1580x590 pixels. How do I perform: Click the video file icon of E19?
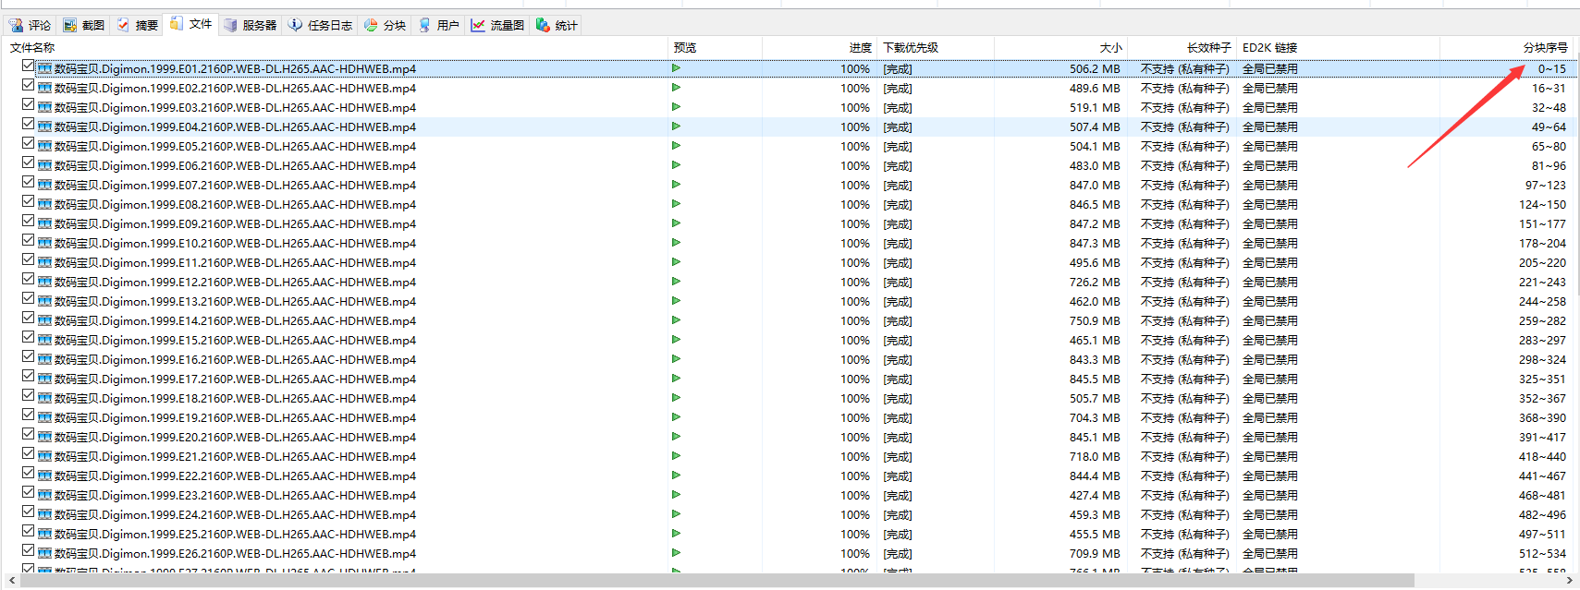[44, 417]
